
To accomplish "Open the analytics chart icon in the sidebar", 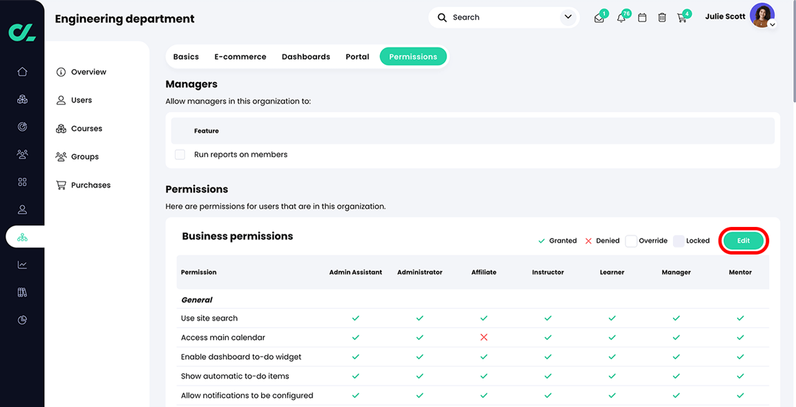I will pyautogui.click(x=22, y=264).
